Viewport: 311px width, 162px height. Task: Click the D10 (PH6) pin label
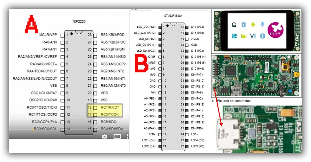pos(197,69)
